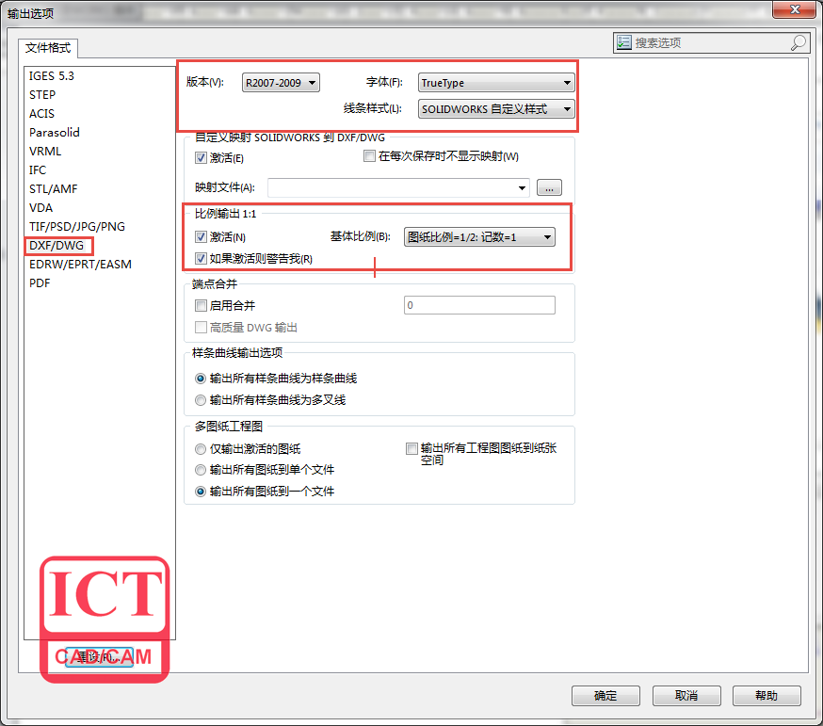Open the 线条样式 SOLIDWORKS 自定义样式 dropdown

495,109
